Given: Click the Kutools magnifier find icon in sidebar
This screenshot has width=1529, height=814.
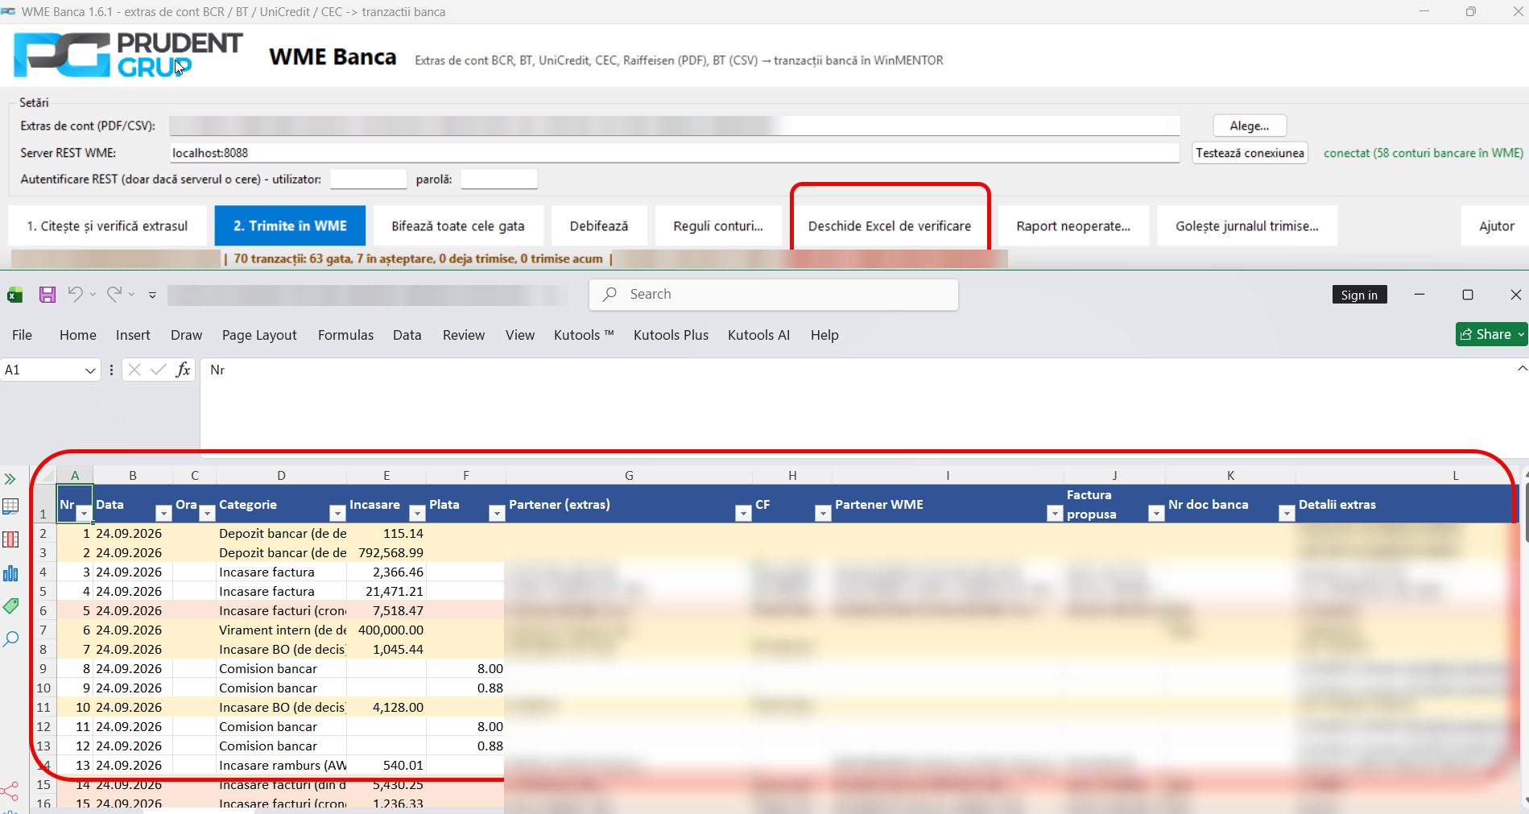Looking at the screenshot, I should click(x=10, y=640).
